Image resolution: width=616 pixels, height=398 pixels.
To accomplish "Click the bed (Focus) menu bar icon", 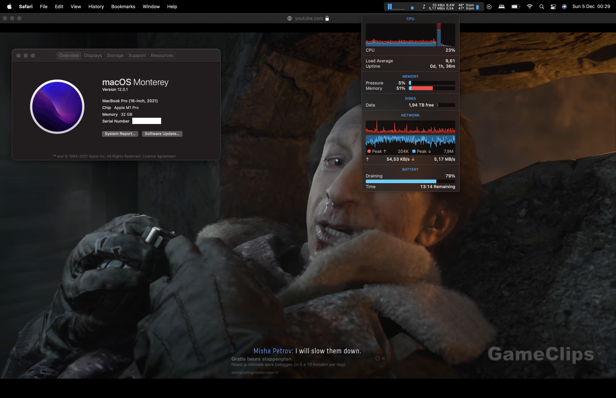I will tap(501, 6).
